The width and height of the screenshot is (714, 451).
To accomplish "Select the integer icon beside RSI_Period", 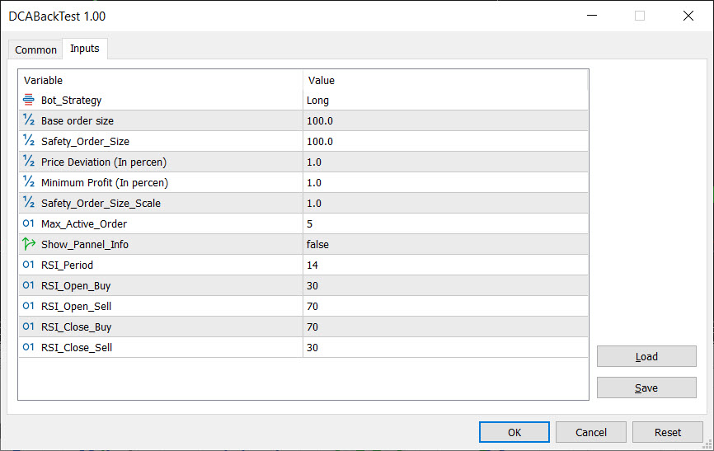I will click(x=28, y=265).
